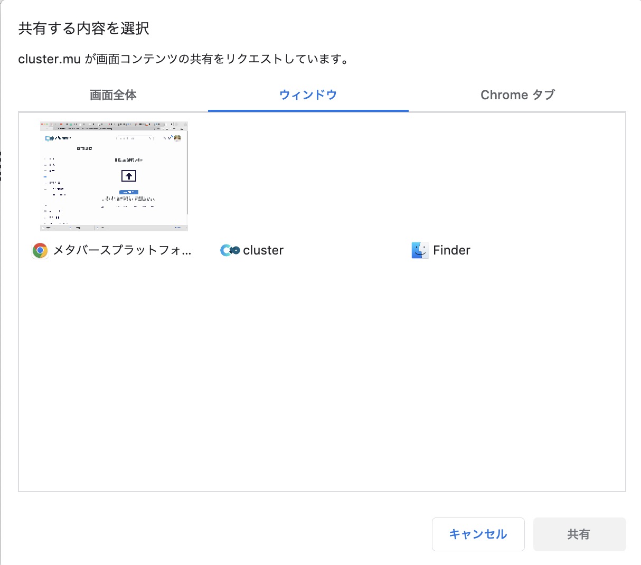Click the Finder window label text
Screen dimensions: 641x565
point(452,250)
